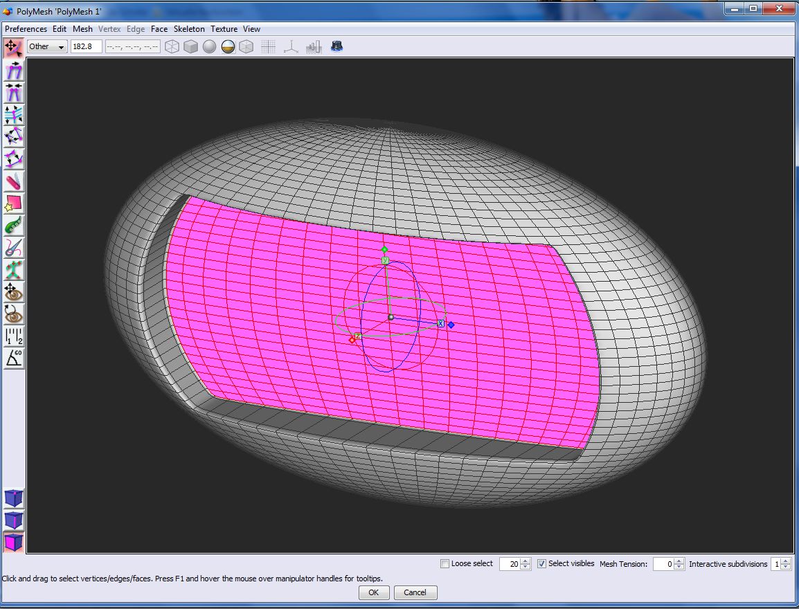Image resolution: width=799 pixels, height=609 pixels.
Task: Choose the create face tool
Action: [14, 203]
